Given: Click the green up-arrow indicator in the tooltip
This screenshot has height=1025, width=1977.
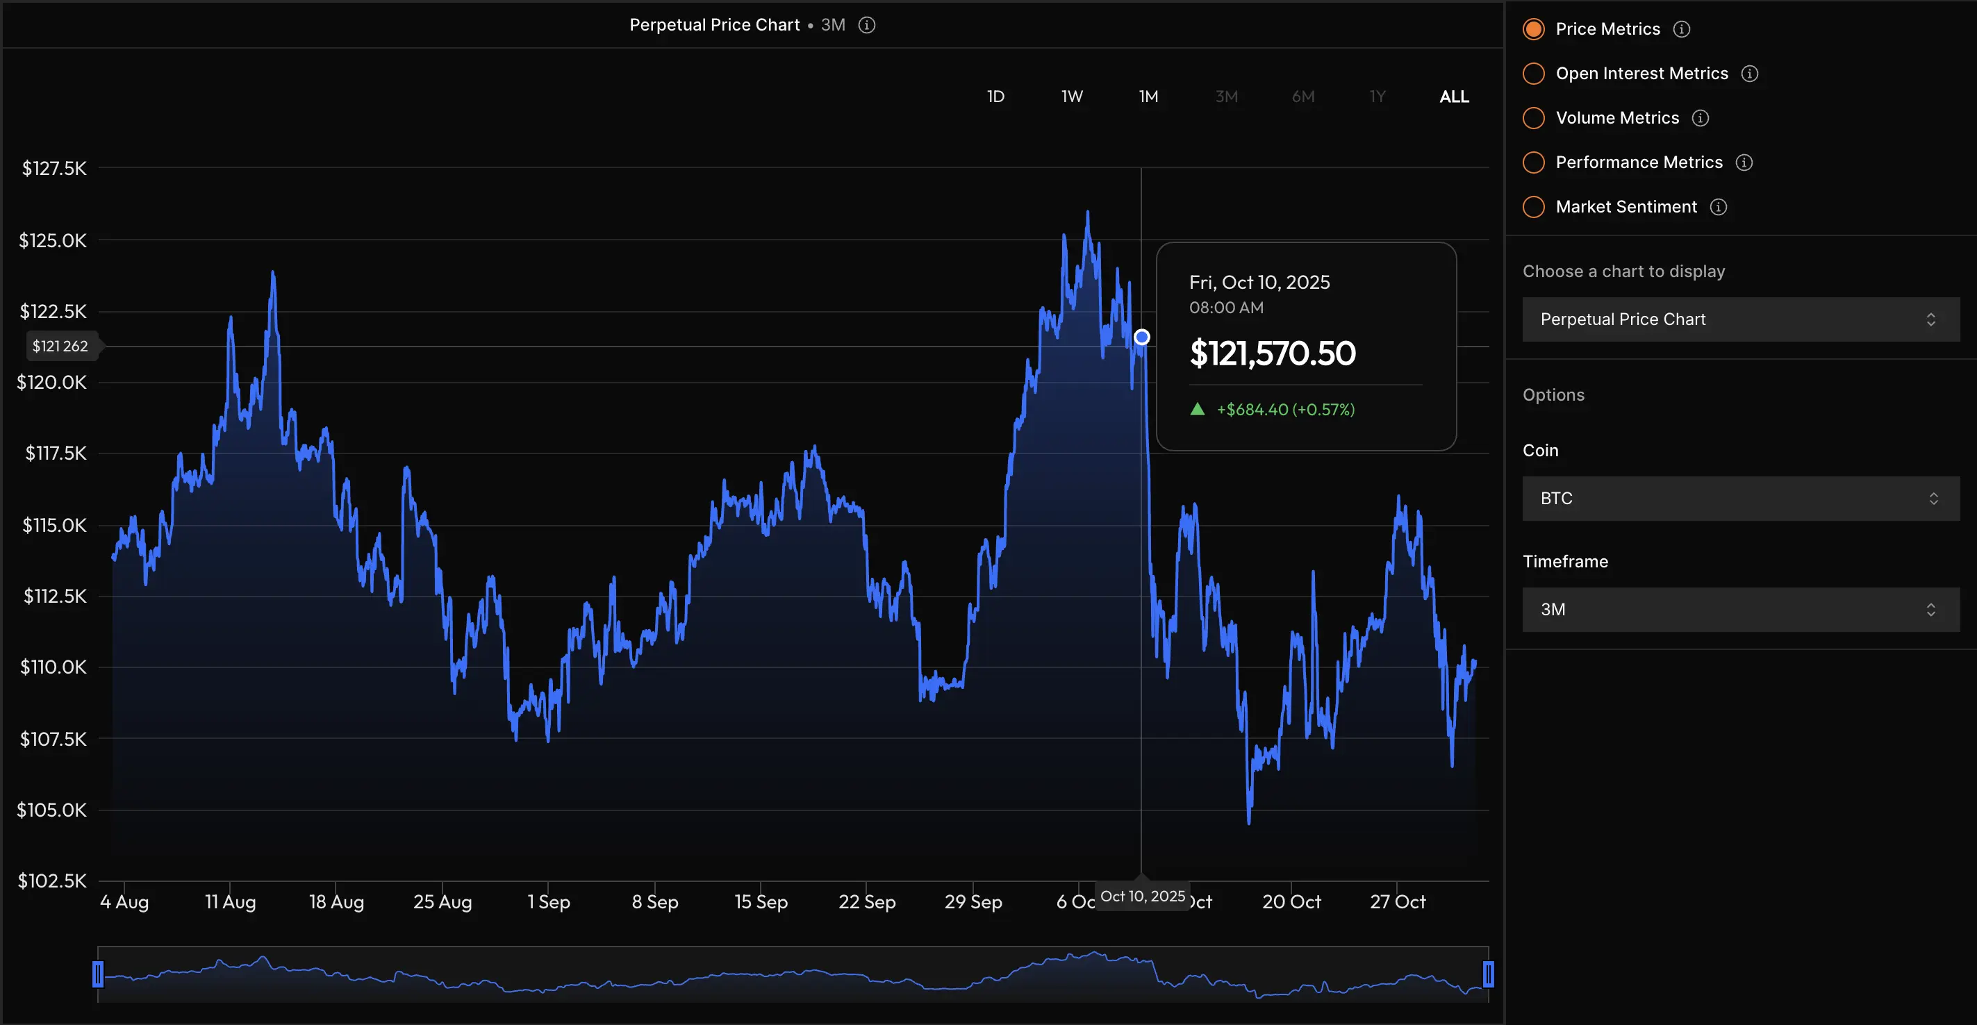Looking at the screenshot, I should (x=1199, y=409).
